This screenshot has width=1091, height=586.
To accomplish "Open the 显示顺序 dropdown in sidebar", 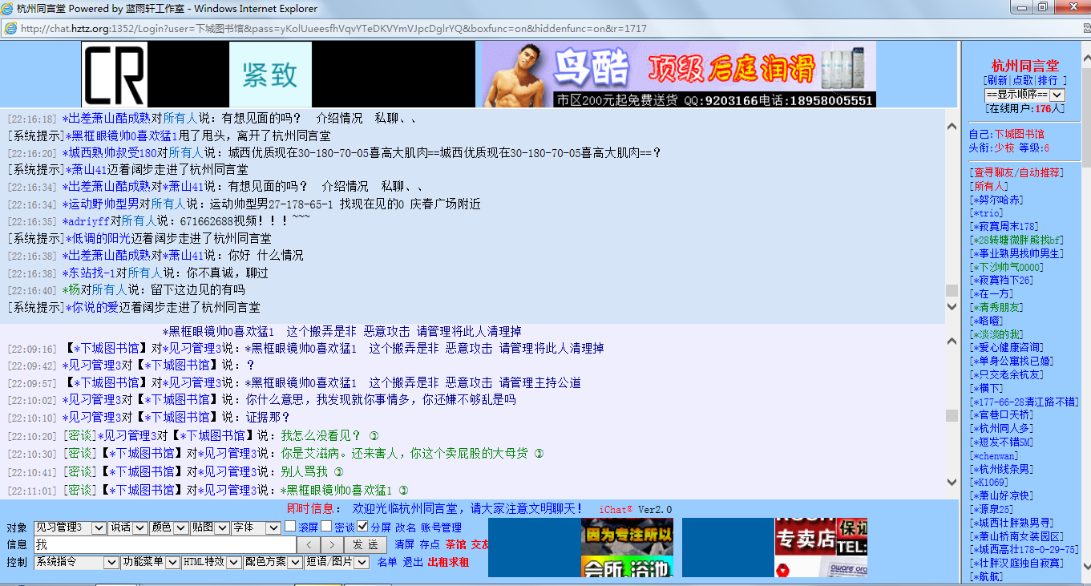I will 1024,95.
